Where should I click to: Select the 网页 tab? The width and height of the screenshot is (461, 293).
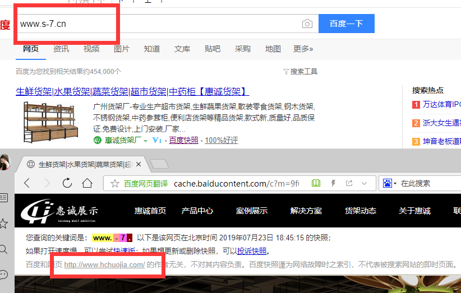point(31,49)
